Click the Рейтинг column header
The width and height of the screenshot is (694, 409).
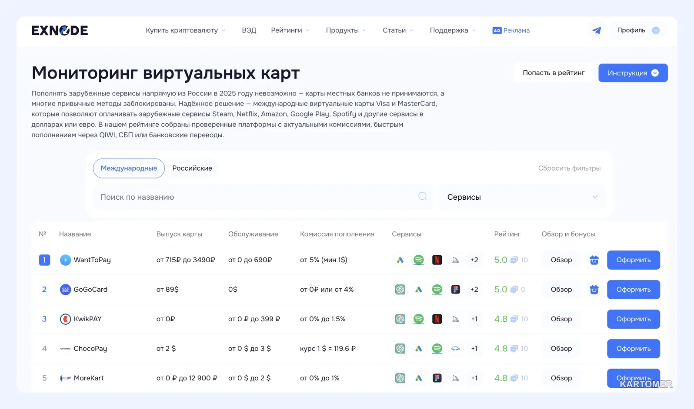click(507, 234)
